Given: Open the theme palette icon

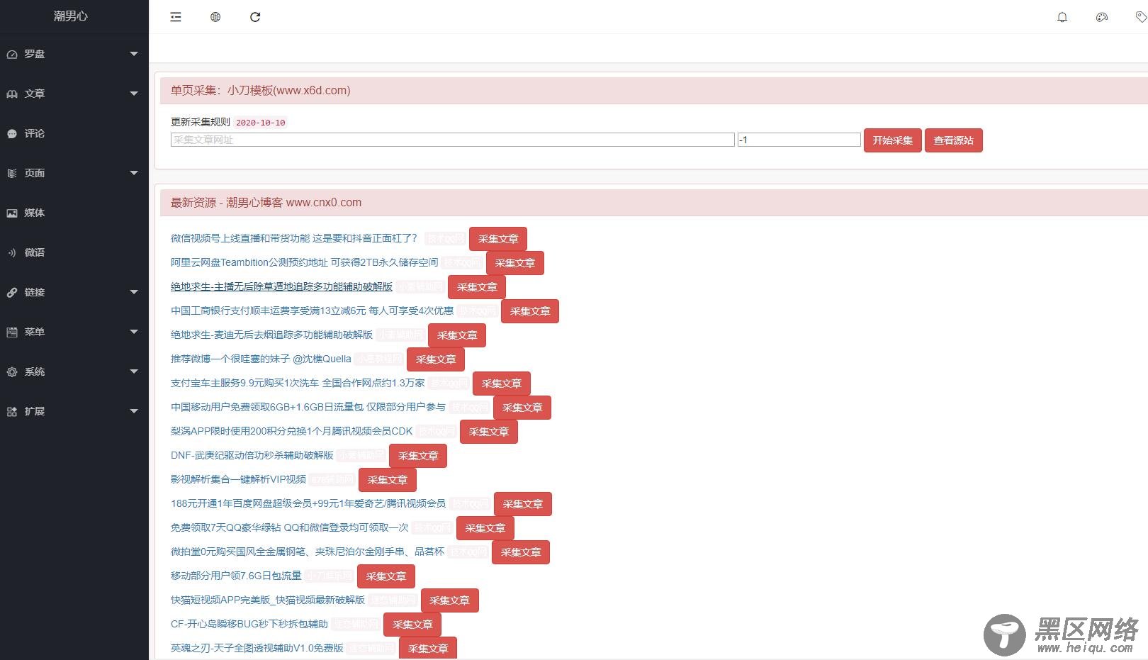Looking at the screenshot, I should 1102,17.
